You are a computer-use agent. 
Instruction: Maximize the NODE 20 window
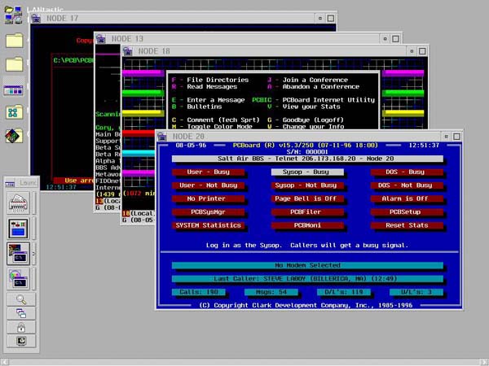coord(456,137)
